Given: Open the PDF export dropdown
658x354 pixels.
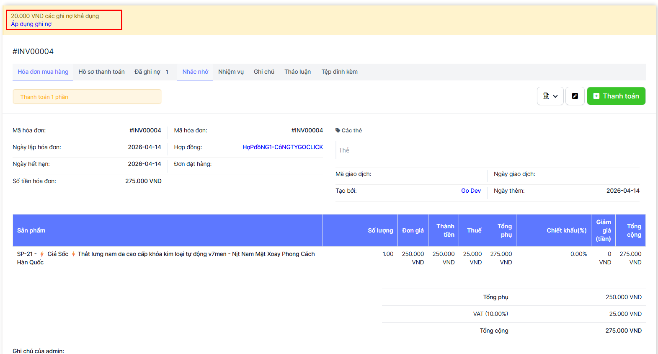Looking at the screenshot, I should (x=550, y=96).
